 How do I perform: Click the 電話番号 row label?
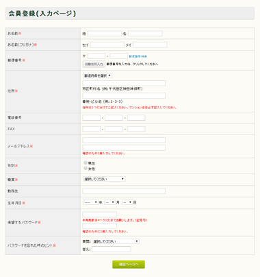(x=14, y=118)
